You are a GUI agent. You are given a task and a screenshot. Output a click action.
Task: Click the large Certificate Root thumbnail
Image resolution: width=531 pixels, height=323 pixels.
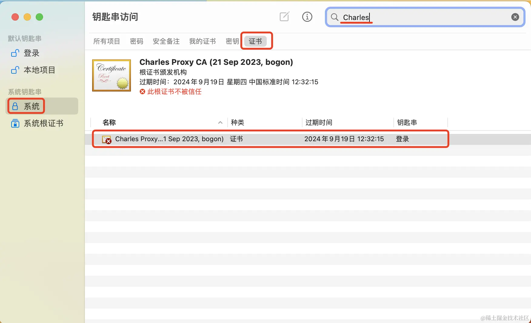click(x=112, y=75)
